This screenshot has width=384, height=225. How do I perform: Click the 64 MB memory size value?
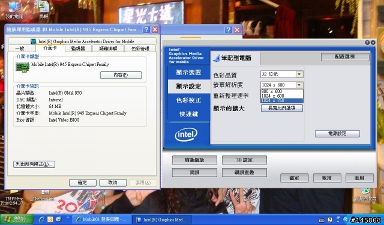point(55,107)
